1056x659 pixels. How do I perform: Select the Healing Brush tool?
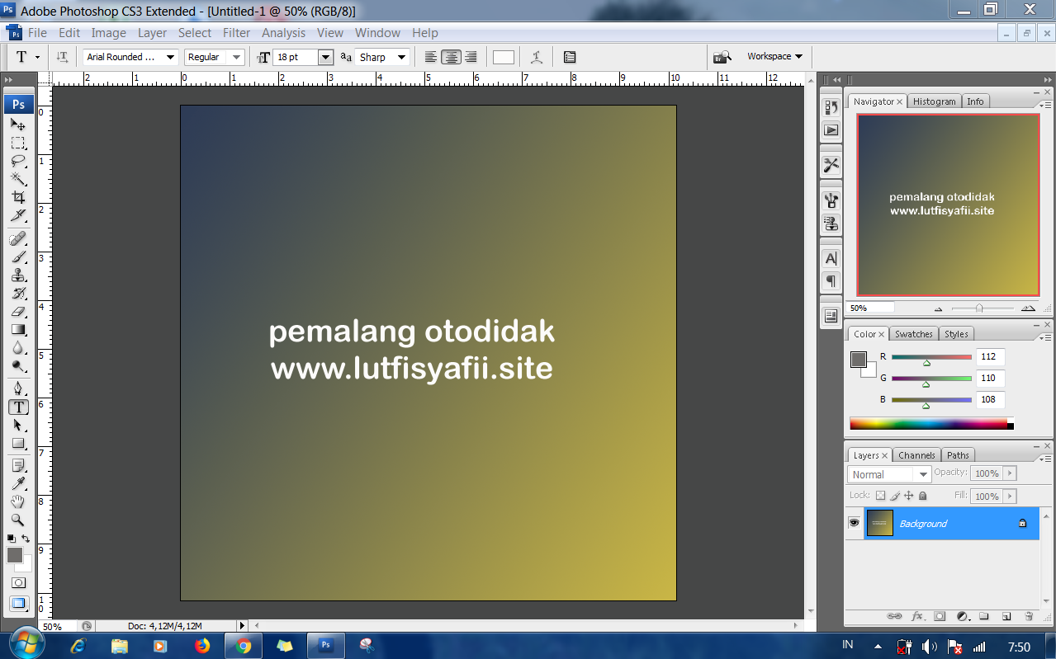tap(18, 239)
